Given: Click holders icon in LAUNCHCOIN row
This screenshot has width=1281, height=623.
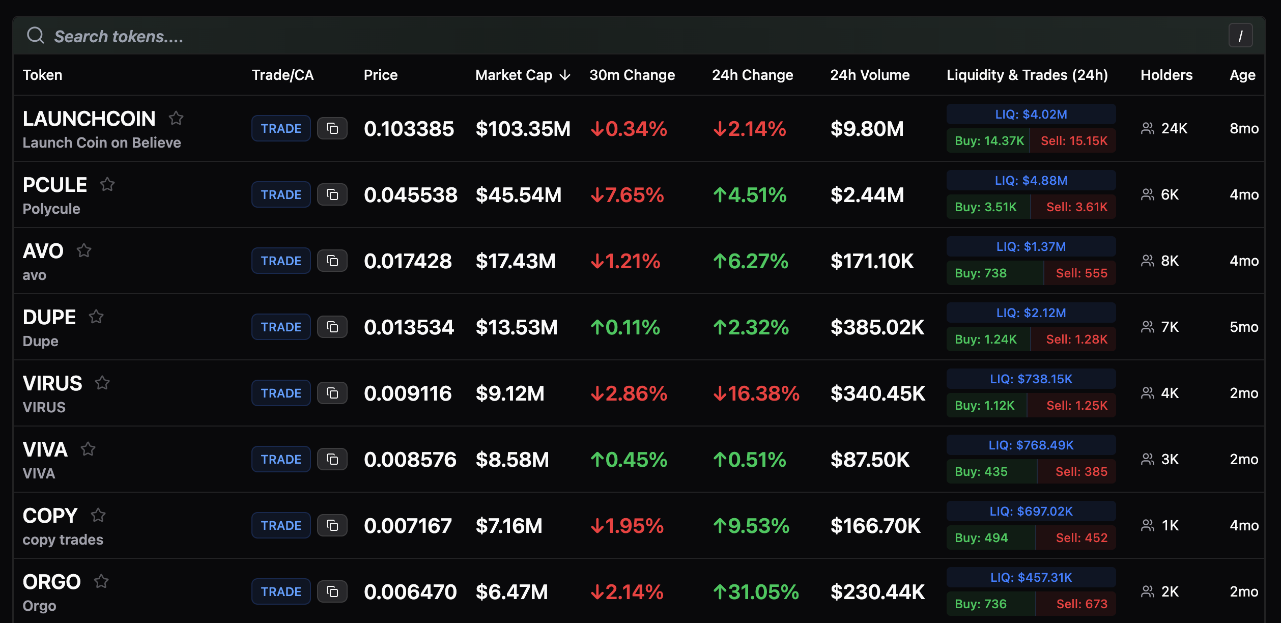Looking at the screenshot, I should 1147,128.
